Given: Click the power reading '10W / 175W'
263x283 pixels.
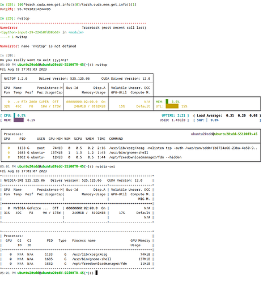Looking at the screenshot, I should tap(50, 106).
